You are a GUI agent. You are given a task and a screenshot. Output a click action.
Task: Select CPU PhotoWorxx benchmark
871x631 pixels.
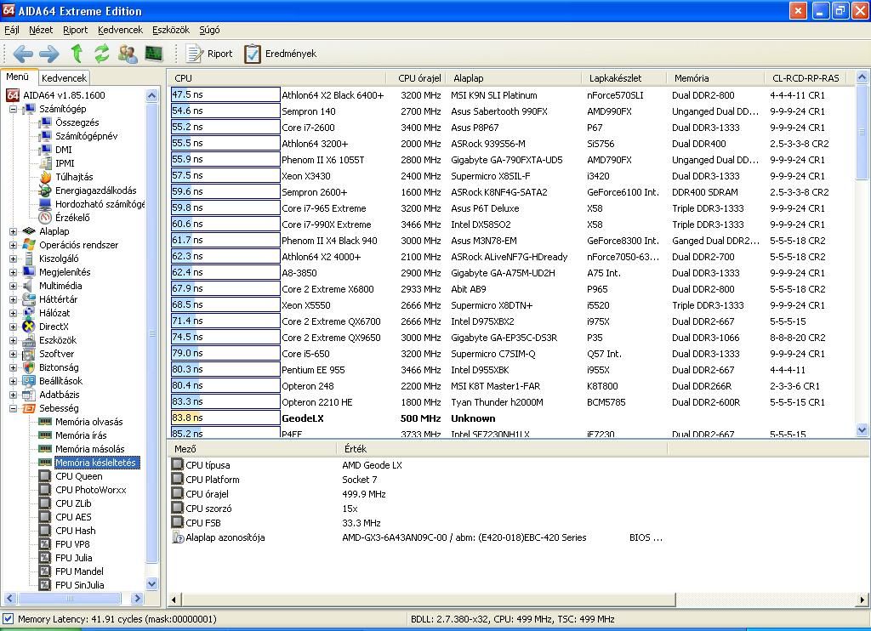coord(90,490)
